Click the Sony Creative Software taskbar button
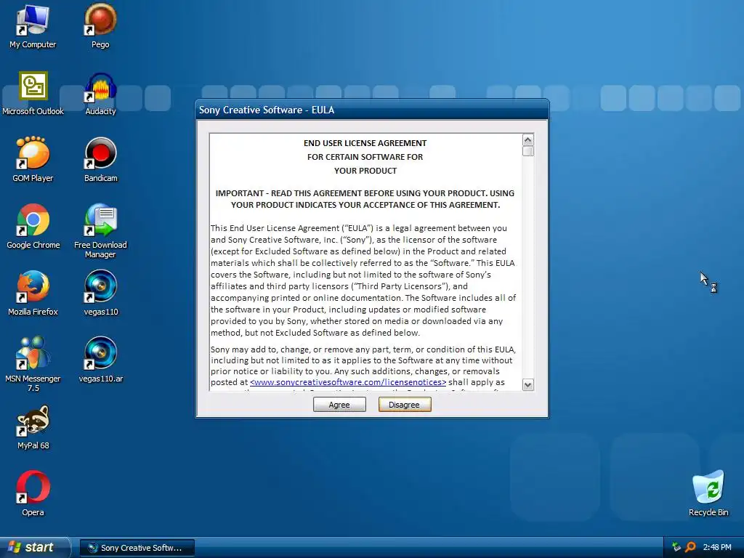The width and height of the screenshot is (744, 558). (137, 548)
